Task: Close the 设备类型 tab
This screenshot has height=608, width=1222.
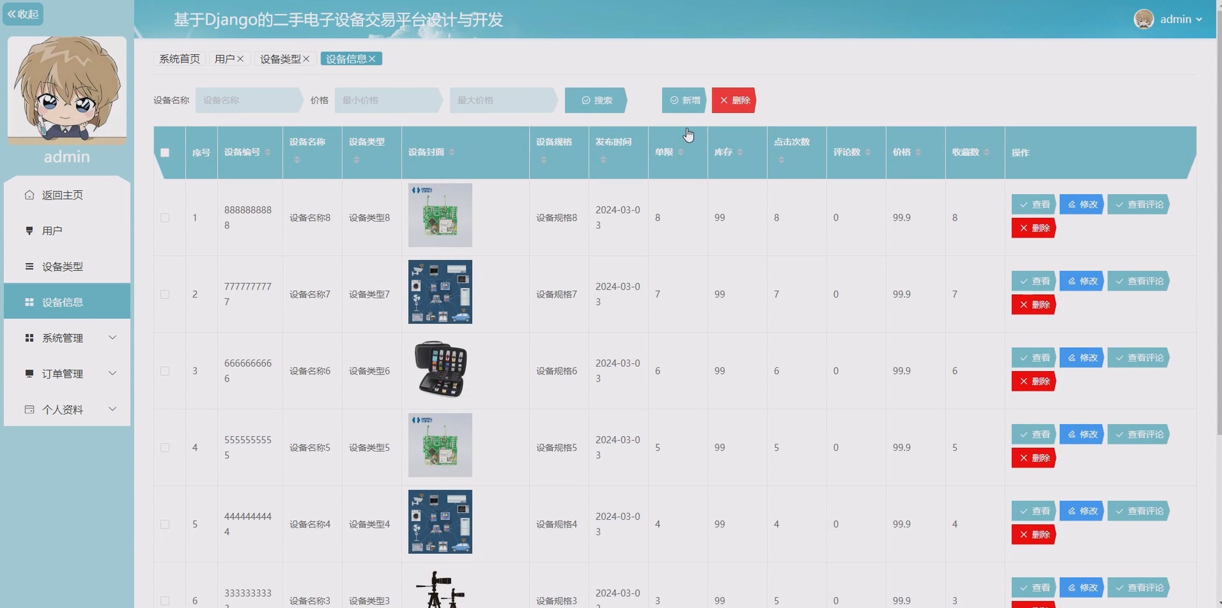Action: click(306, 59)
